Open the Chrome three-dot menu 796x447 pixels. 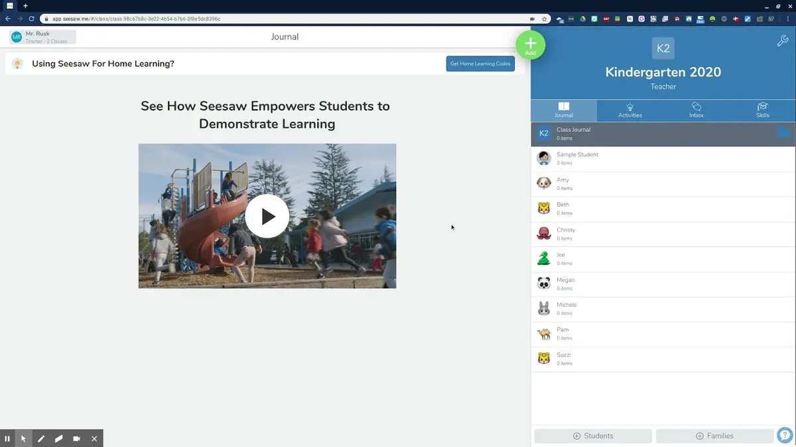[788, 19]
